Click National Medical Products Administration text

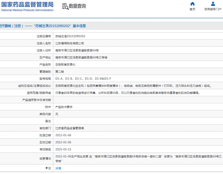(28, 10)
